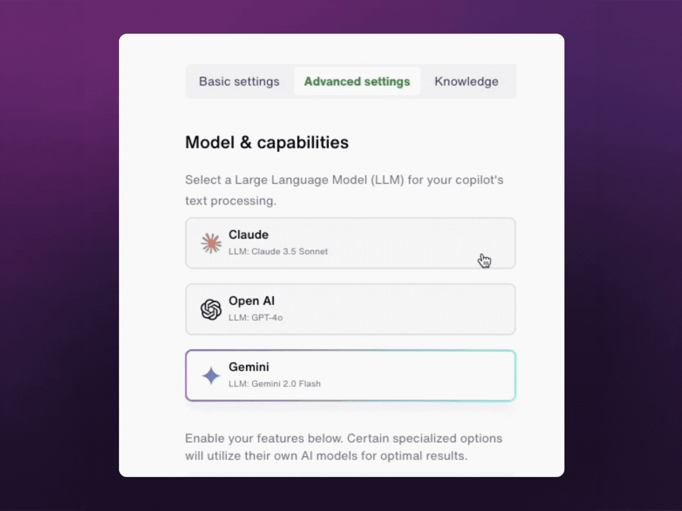Choose the highlighted Gemini model option card
682x511 pixels.
(x=350, y=376)
